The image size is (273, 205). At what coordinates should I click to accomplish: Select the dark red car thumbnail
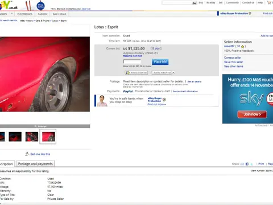coord(15,137)
